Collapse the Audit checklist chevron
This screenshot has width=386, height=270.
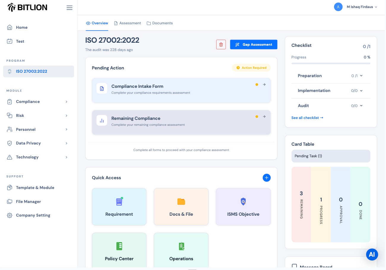coord(361,106)
